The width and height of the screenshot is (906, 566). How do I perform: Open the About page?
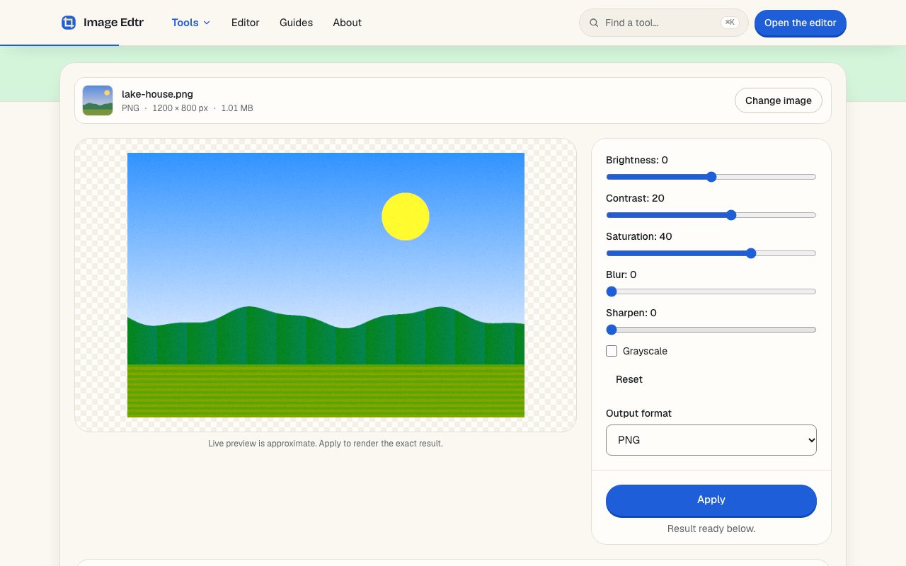click(348, 23)
